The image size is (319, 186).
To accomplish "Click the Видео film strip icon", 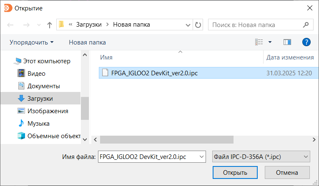I will coord(21,73).
